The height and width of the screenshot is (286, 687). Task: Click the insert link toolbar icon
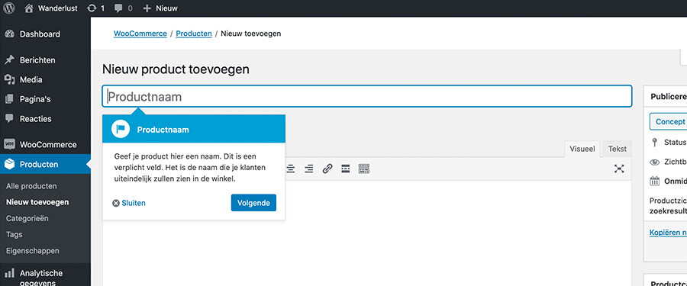click(327, 169)
